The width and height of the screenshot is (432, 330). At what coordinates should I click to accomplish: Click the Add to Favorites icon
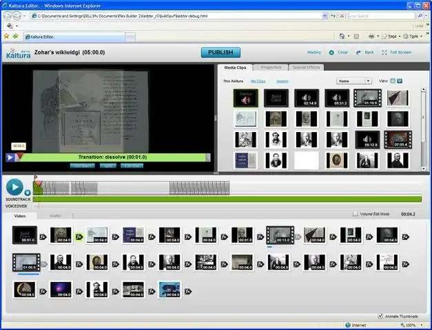coord(15,36)
